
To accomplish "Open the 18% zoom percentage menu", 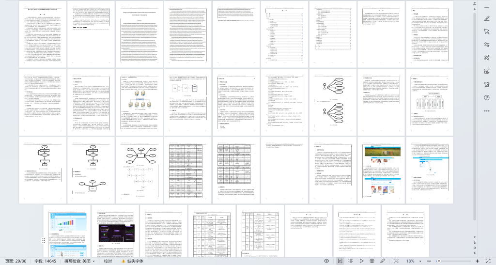I will pyautogui.click(x=410, y=261).
